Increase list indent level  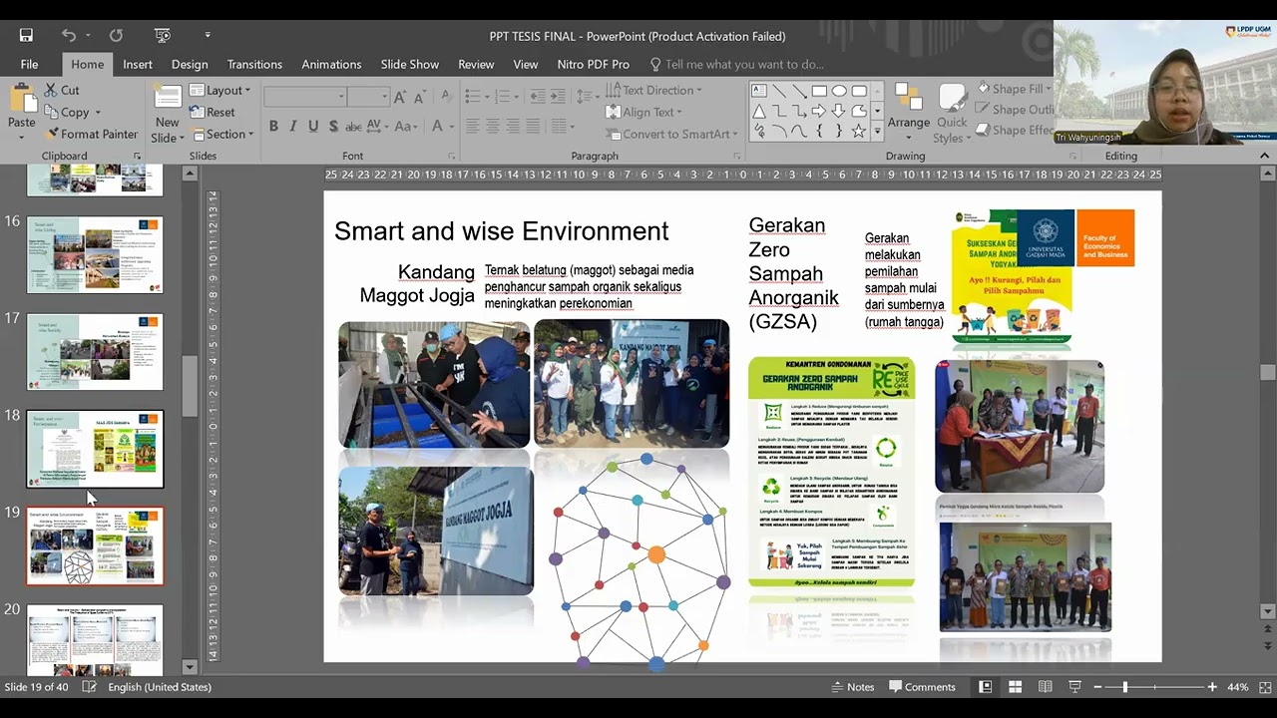(559, 97)
